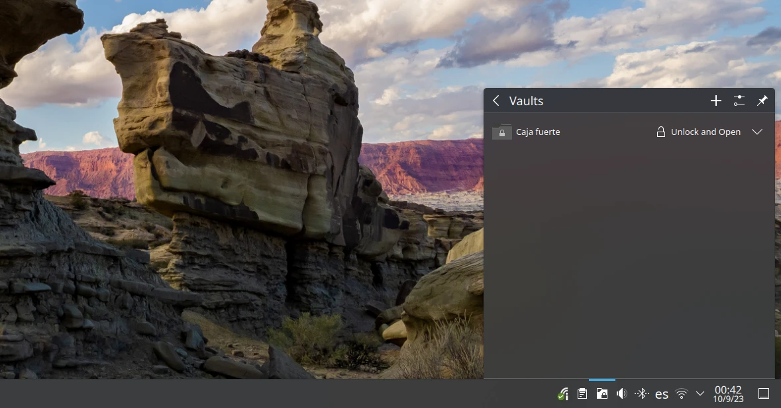The width and height of the screenshot is (781, 408).
Task: Click Unlock and Open button
Action: (x=698, y=132)
